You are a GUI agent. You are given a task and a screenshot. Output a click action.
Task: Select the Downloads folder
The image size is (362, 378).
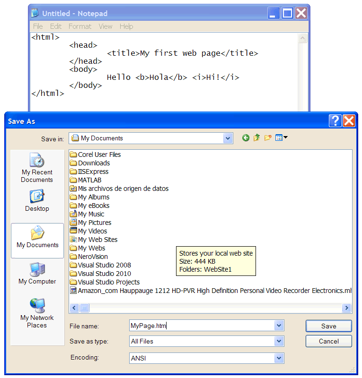pyautogui.click(x=90, y=163)
